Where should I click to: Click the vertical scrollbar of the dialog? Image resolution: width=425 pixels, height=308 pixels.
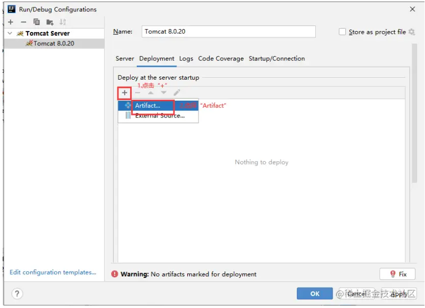[414, 113]
